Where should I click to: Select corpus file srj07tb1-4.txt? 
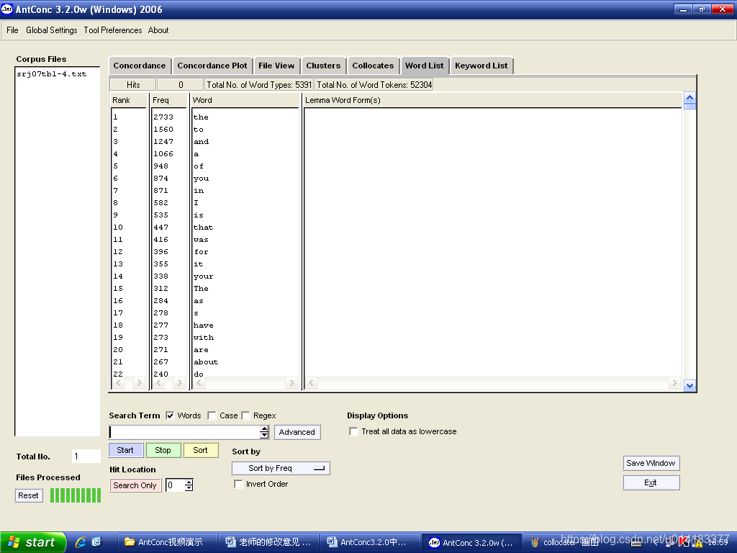click(52, 74)
